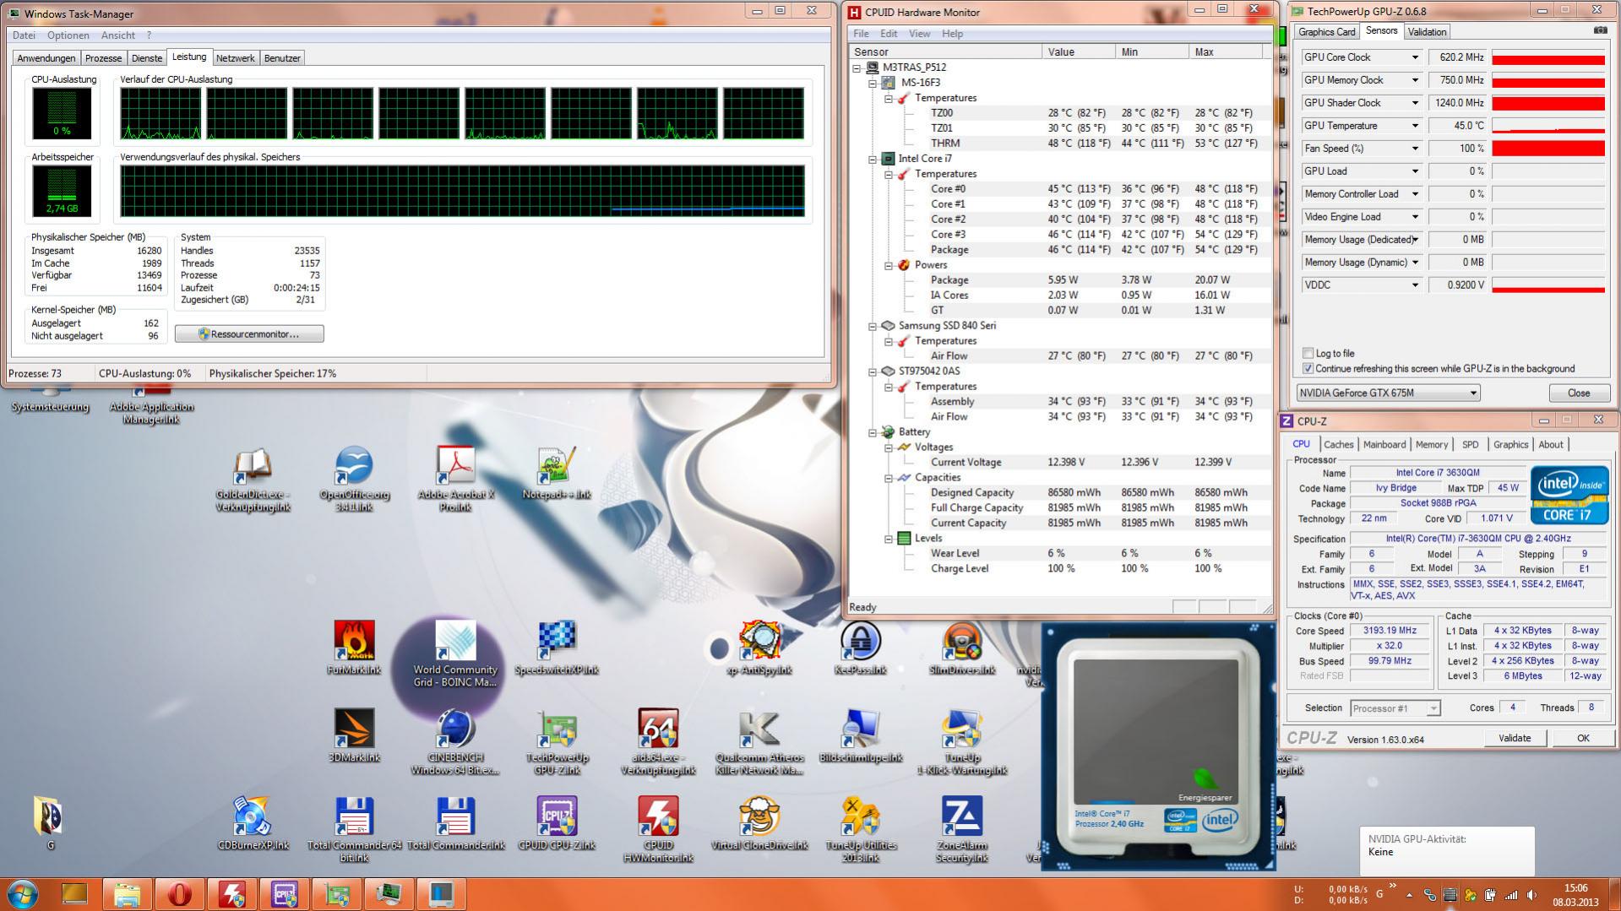Open the SPD tab in CPU-Z
The image size is (1621, 911).
1471,445
